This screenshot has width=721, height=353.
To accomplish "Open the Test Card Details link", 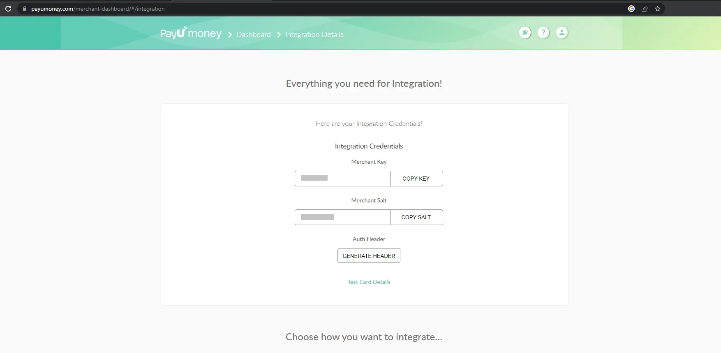I will point(369,282).
